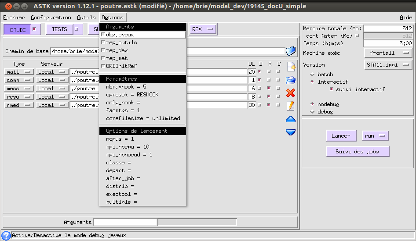Screen dimensions: 416x241
Task: Expand the Version STA11_impi dropdown
Action: [388, 65]
